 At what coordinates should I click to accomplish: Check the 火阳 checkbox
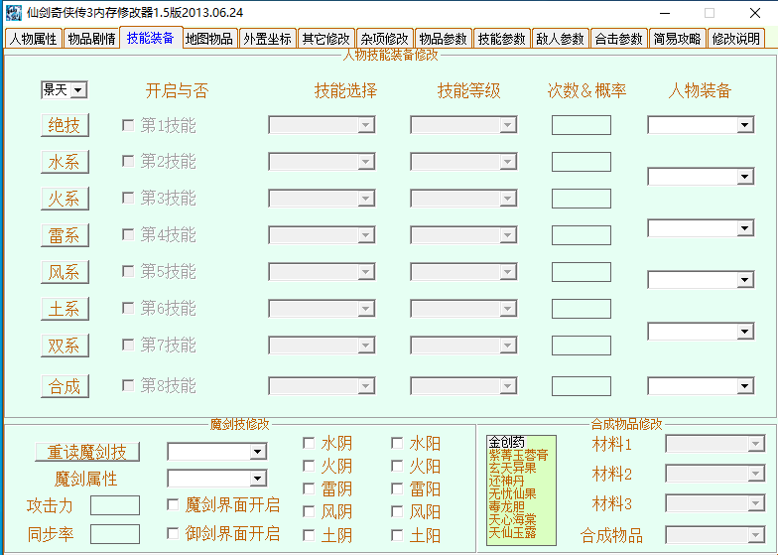tap(397, 466)
